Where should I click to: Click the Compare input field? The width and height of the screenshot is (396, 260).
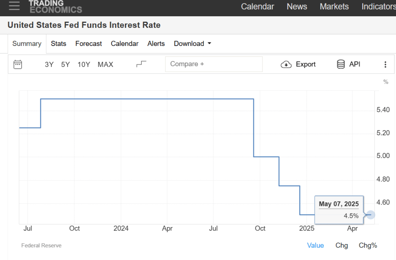coord(214,64)
